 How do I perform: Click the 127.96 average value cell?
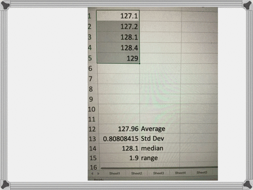tap(119, 129)
